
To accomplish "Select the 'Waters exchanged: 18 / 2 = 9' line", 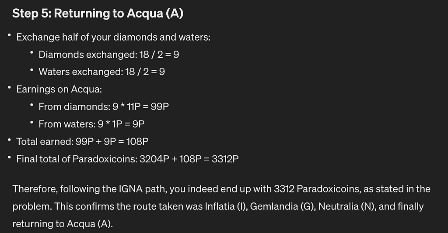I will (101, 72).
